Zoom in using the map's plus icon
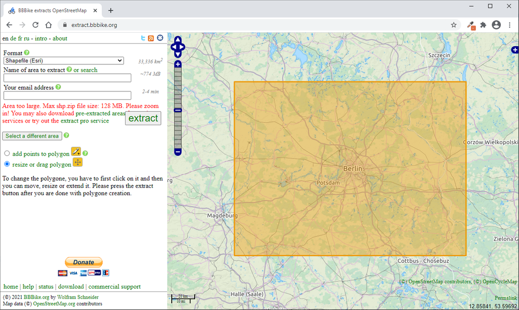519x310 pixels. (x=177, y=64)
